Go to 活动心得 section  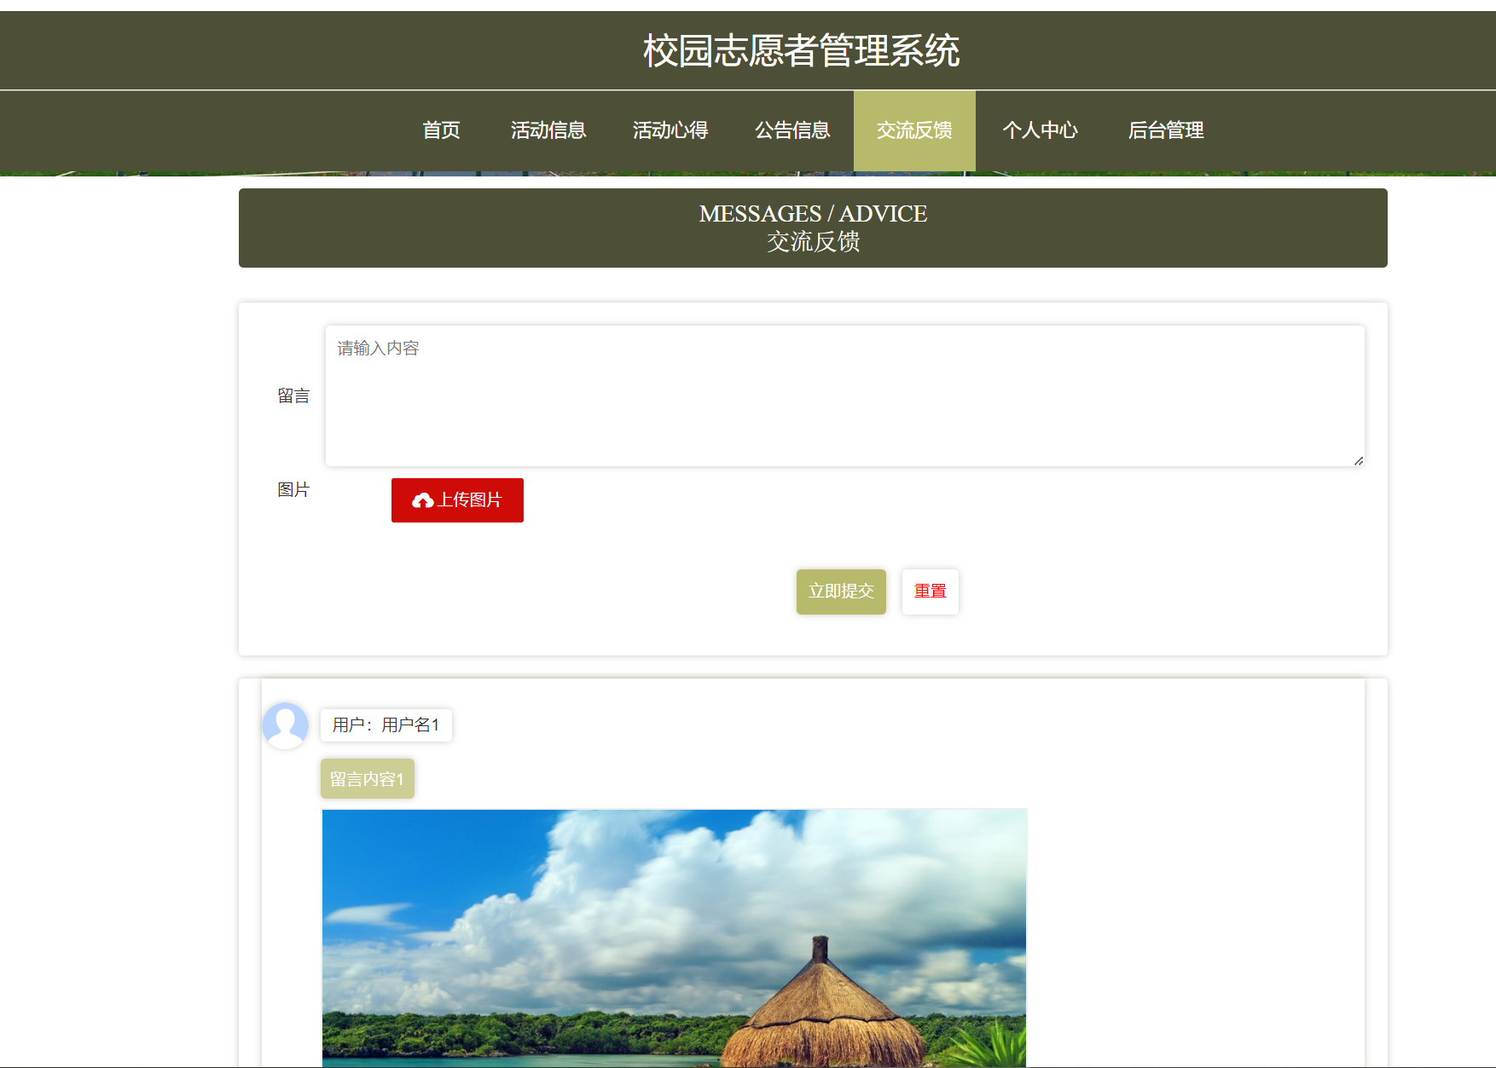pos(670,130)
